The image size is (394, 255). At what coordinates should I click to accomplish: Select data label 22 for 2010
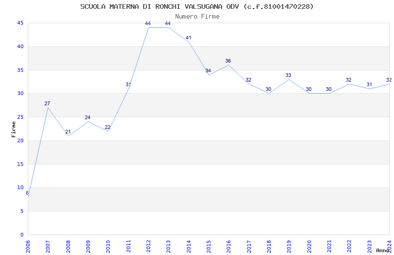point(108,127)
